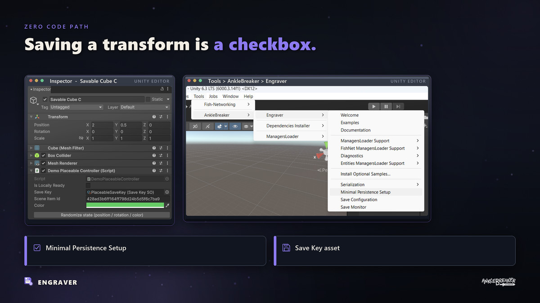Toggle the Scale constrain proportions link icon
The width and height of the screenshot is (540, 303).
coord(81,138)
